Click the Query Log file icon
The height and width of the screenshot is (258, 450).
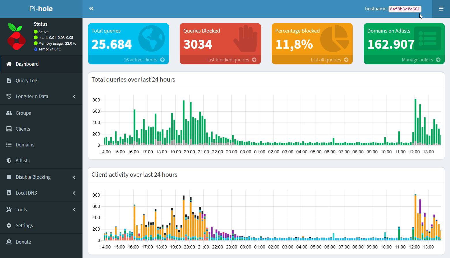9,80
